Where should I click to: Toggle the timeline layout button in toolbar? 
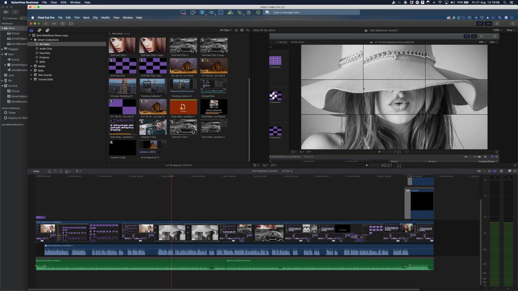click(488, 23)
